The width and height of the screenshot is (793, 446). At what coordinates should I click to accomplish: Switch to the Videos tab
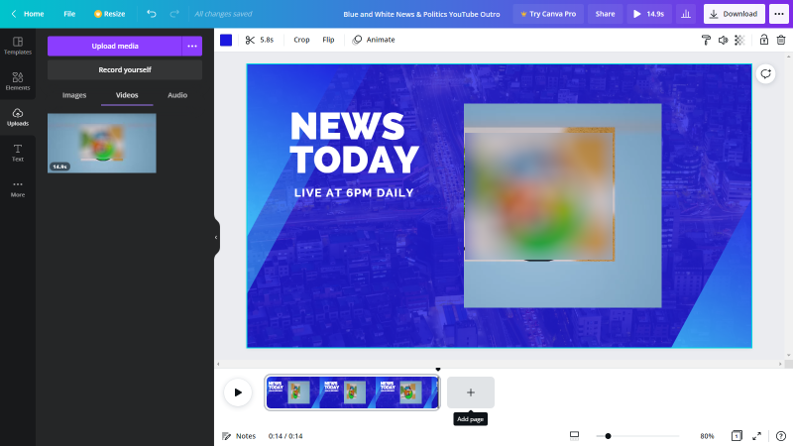click(127, 95)
